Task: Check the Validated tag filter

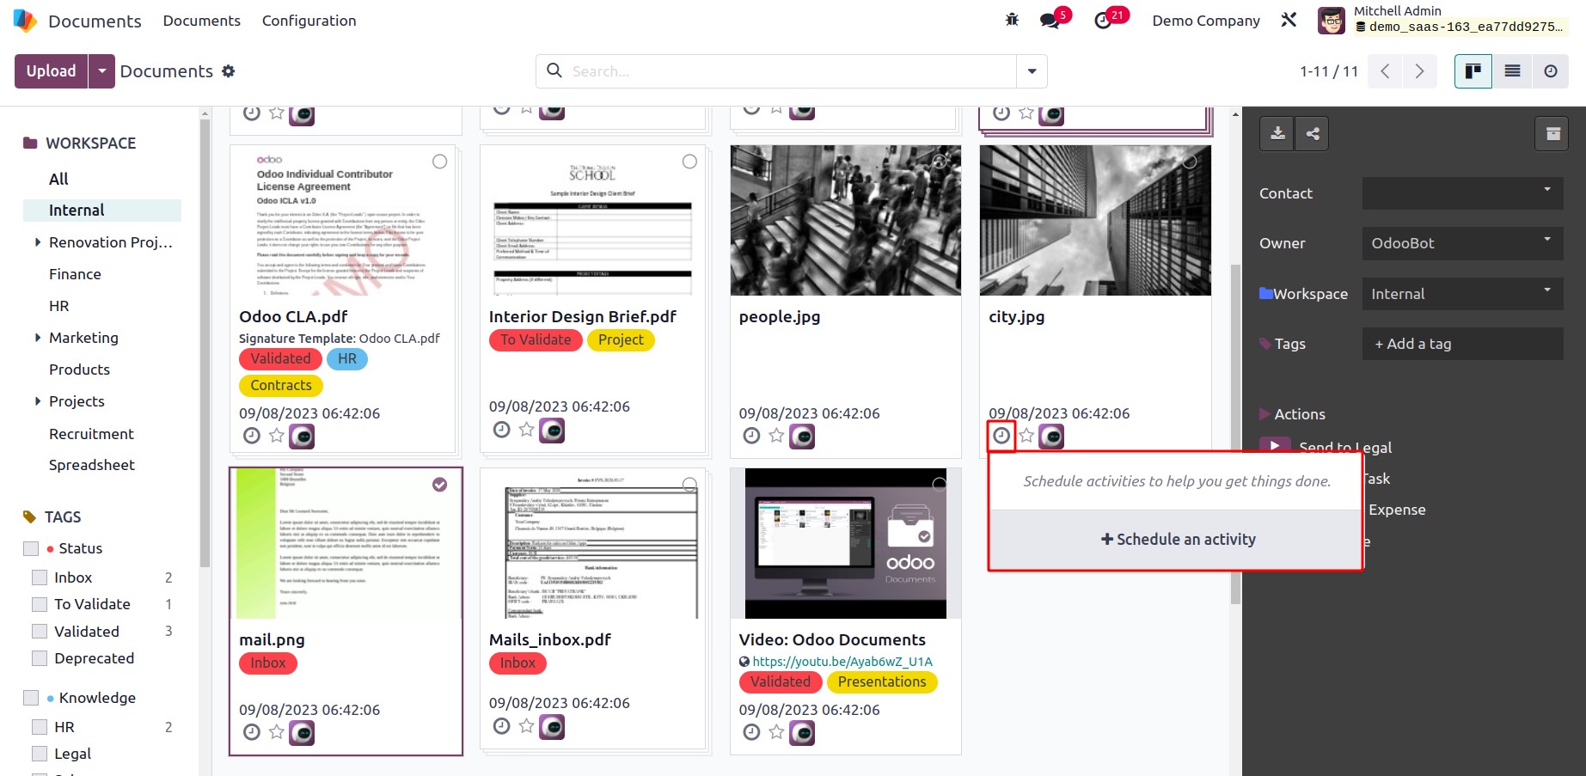Action: tap(40, 632)
